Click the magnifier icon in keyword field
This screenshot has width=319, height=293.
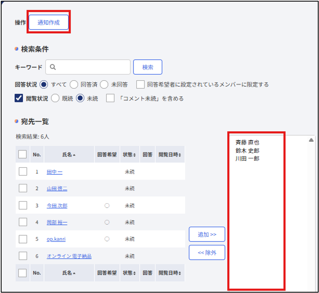53,67
